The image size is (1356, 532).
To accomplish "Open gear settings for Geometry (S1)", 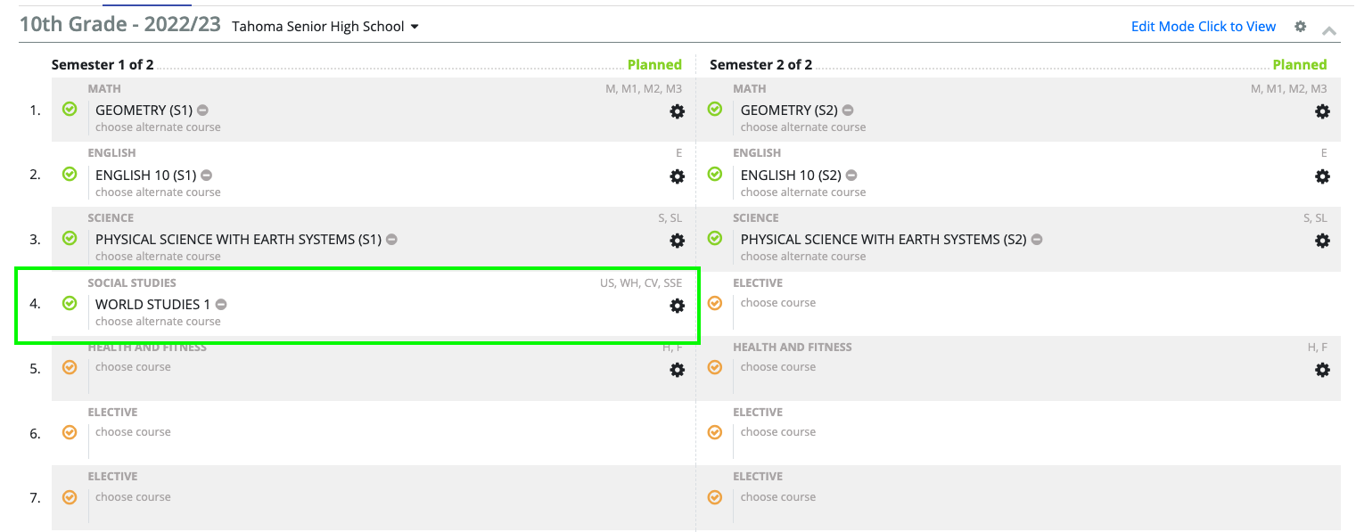I will (678, 111).
